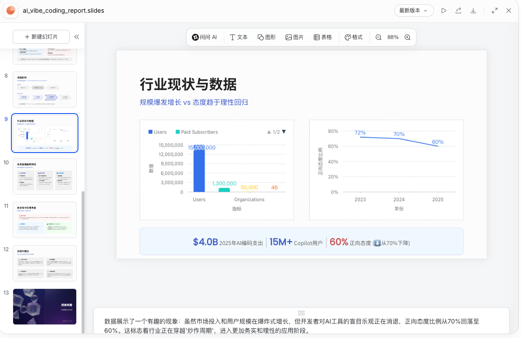Toggle the Users legend entry

pos(157,132)
